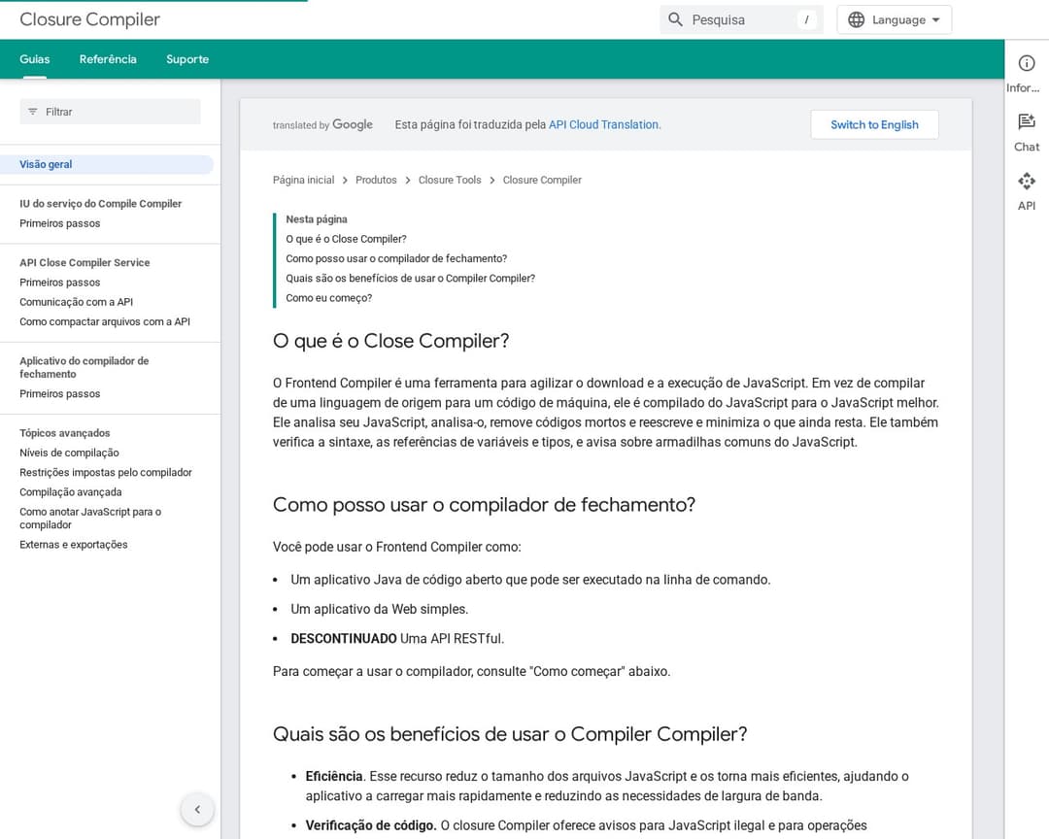1049x839 pixels.
Task: Click the Closure Compiler site title
Action: (x=89, y=19)
